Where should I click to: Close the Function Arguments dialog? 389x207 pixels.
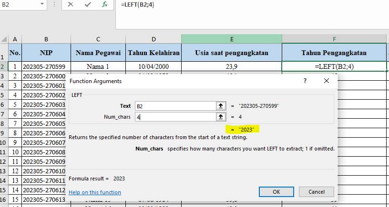coord(327,81)
